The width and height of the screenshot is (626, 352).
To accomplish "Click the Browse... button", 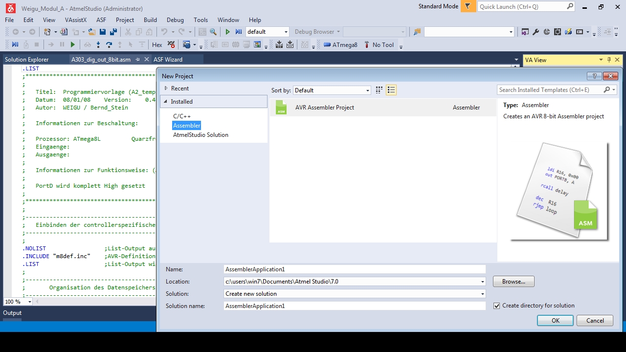I will [x=514, y=282].
